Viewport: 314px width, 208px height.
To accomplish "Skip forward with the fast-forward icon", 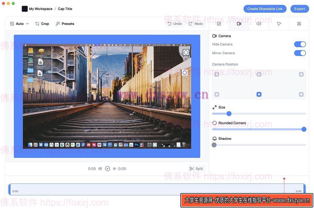I will 114,169.
